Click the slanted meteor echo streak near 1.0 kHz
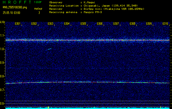This screenshot has width=172, height=109. pos(48,49)
